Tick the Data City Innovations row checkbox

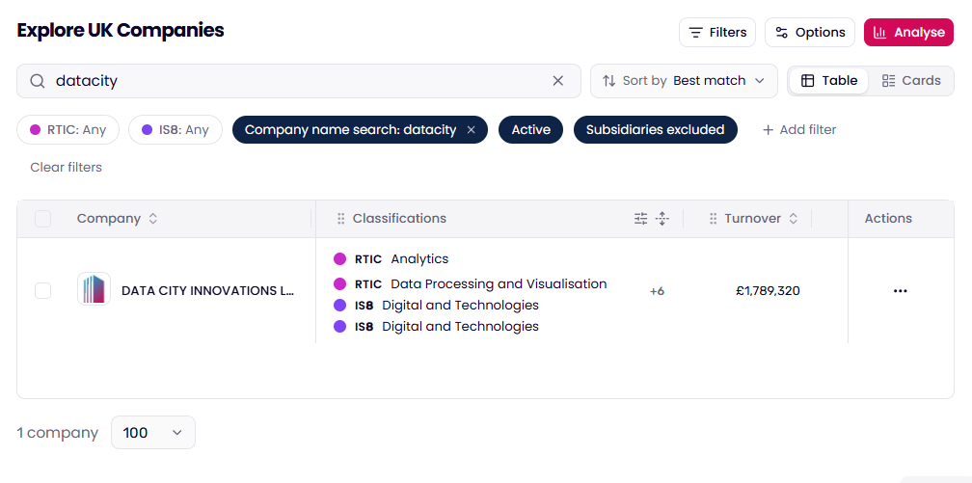42,290
